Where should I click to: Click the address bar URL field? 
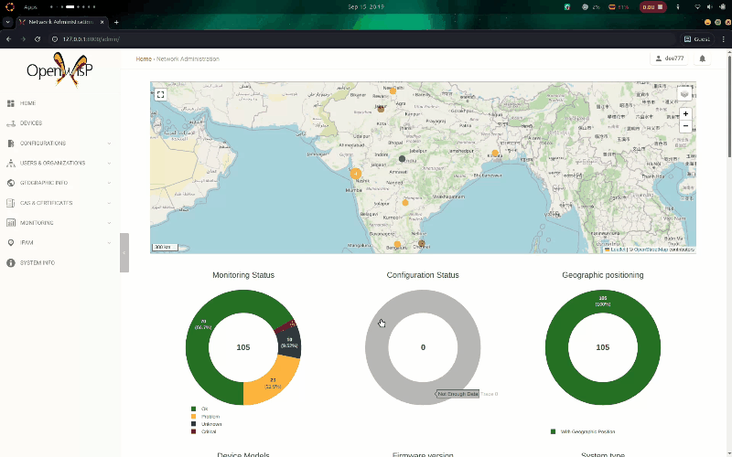point(364,39)
